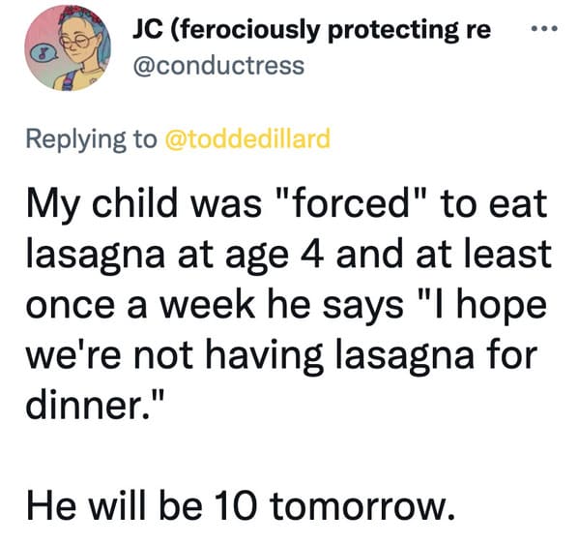
Task: Click "lasagna" in the "we're not having" line
Action: tap(404, 358)
